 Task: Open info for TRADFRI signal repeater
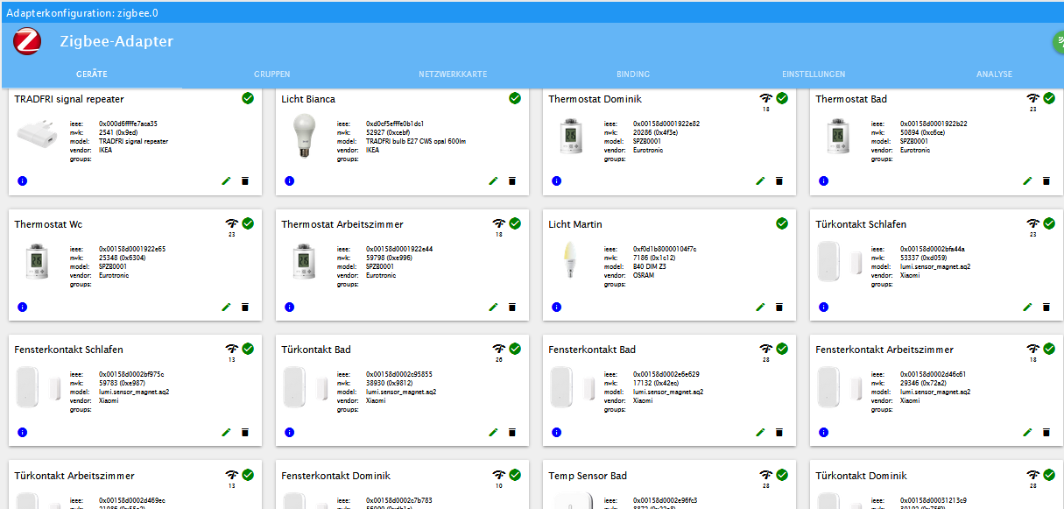[23, 181]
